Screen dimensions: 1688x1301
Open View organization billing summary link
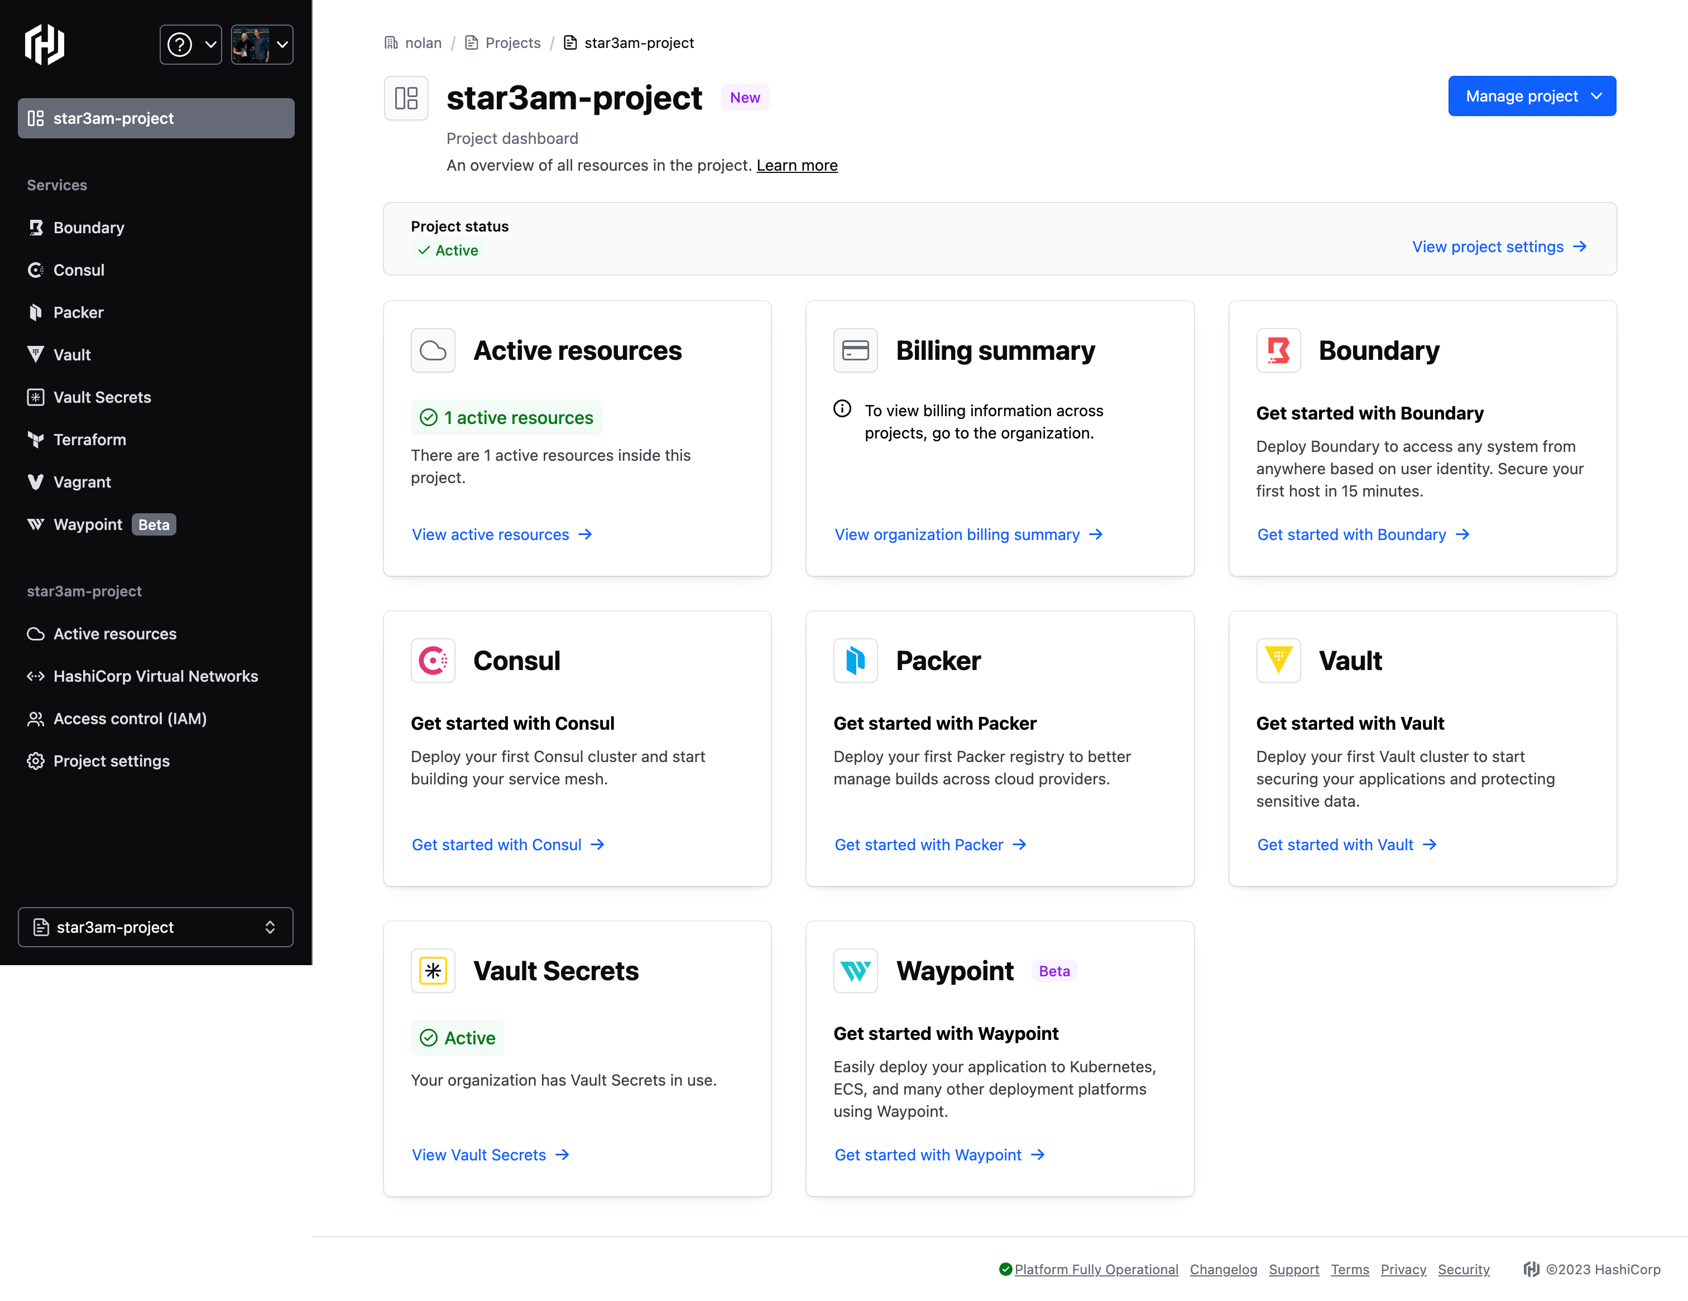pos(969,534)
